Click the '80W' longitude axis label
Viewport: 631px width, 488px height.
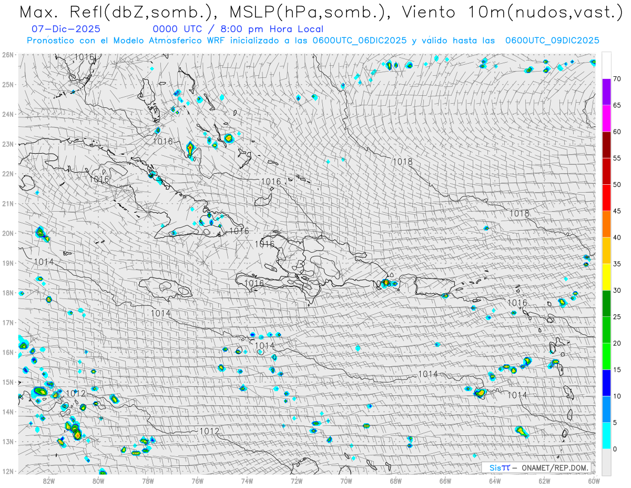pyautogui.click(x=98, y=481)
